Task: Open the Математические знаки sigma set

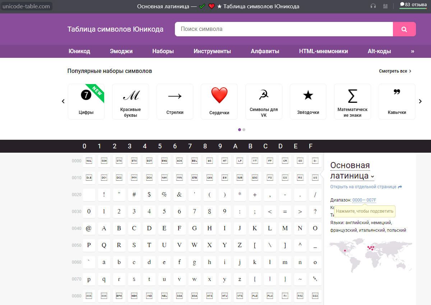Action: (x=352, y=101)
